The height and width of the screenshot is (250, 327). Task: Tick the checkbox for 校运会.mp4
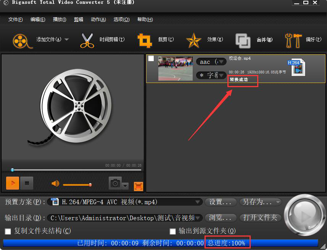click(x=151, y=58)
